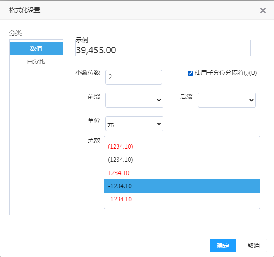Select the 数值 category
The height and width of the screenshot is (257, 274).
tap(36, 48)
